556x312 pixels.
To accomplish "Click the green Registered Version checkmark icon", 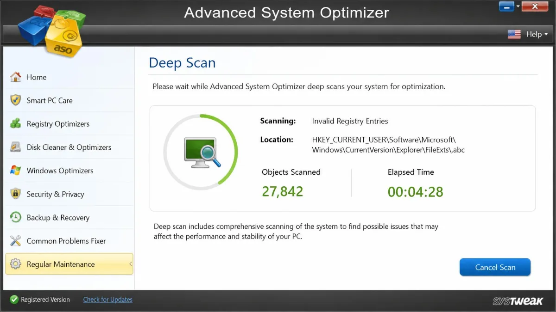I will click(14, 300).
